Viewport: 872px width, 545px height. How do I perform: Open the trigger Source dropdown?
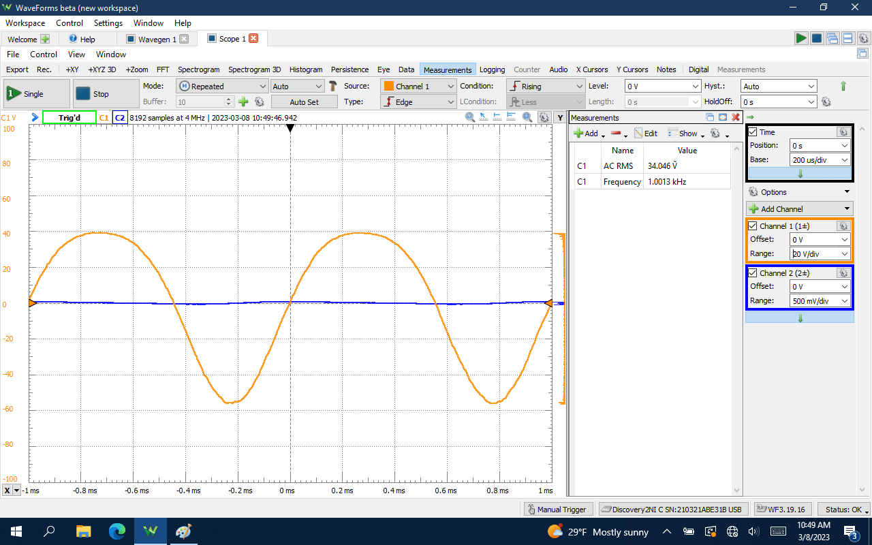pos(418,86)
